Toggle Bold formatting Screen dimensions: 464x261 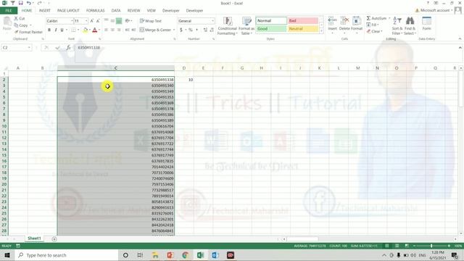[49, 30]
